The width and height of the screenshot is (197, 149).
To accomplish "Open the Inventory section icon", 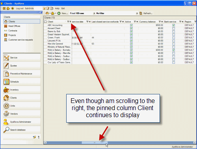I will (x=6, y=90).
